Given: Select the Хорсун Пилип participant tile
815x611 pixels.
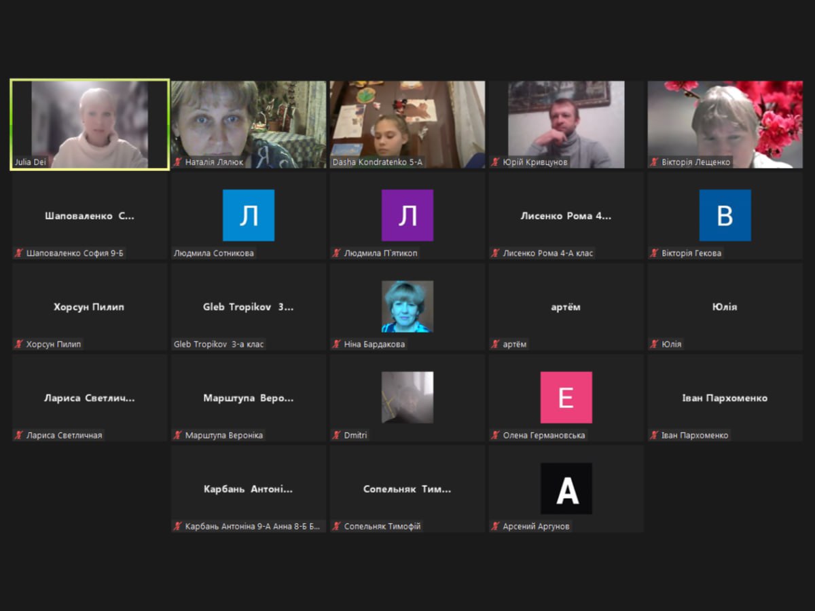Looking at the screenshot, I should (x=90, y=307).
